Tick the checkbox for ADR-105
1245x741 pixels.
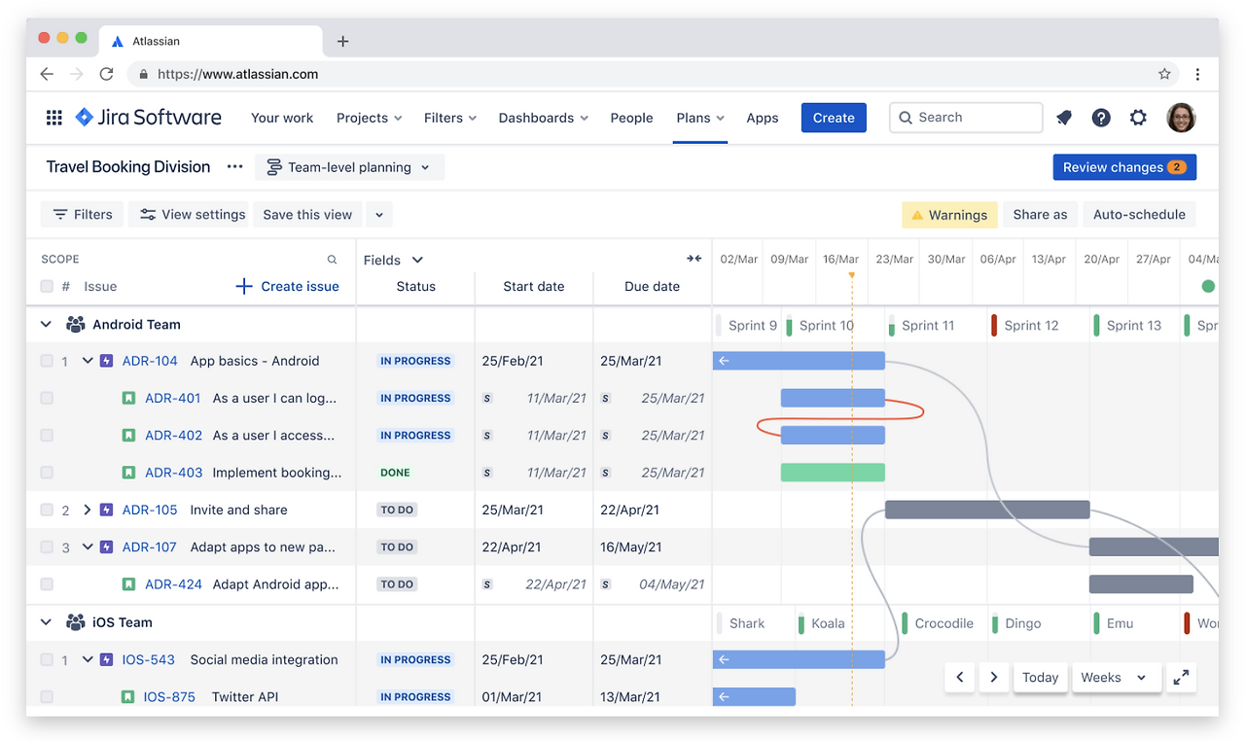click(x=47, y=510)
